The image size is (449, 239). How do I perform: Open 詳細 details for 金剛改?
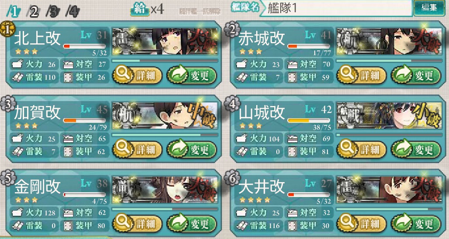pyautogui.click(x=137, y=223)
